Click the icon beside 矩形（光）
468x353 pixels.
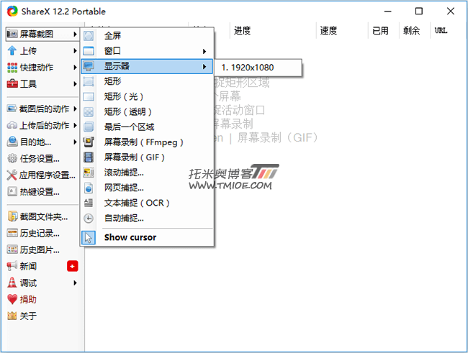89,96
